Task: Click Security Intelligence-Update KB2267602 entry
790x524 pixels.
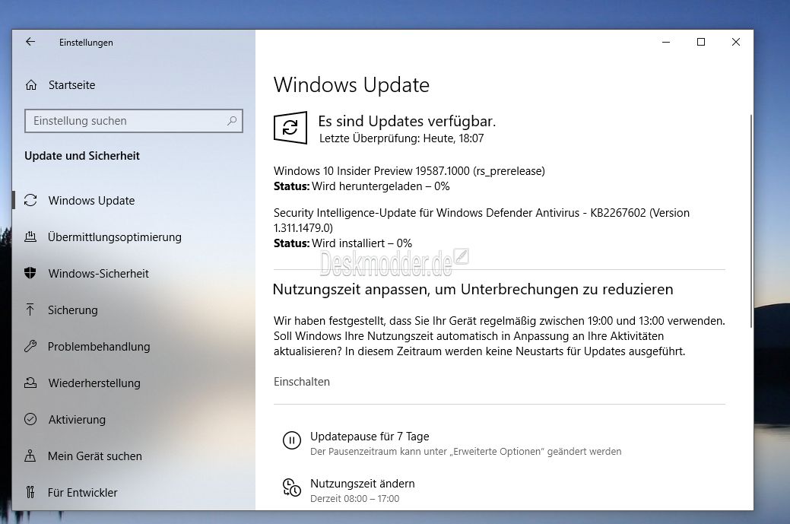Action: coord(481,221)
